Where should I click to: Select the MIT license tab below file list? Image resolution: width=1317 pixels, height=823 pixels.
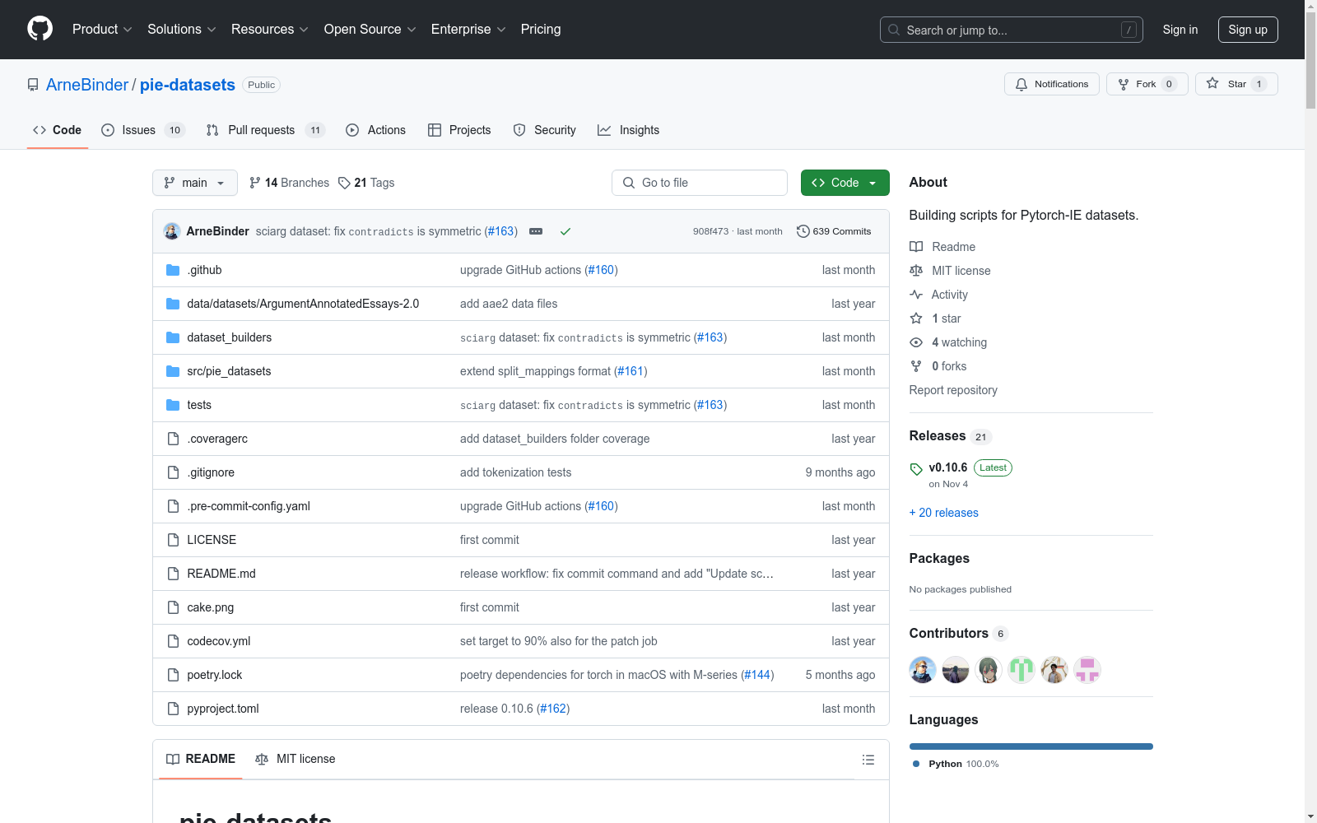(296, 759)
